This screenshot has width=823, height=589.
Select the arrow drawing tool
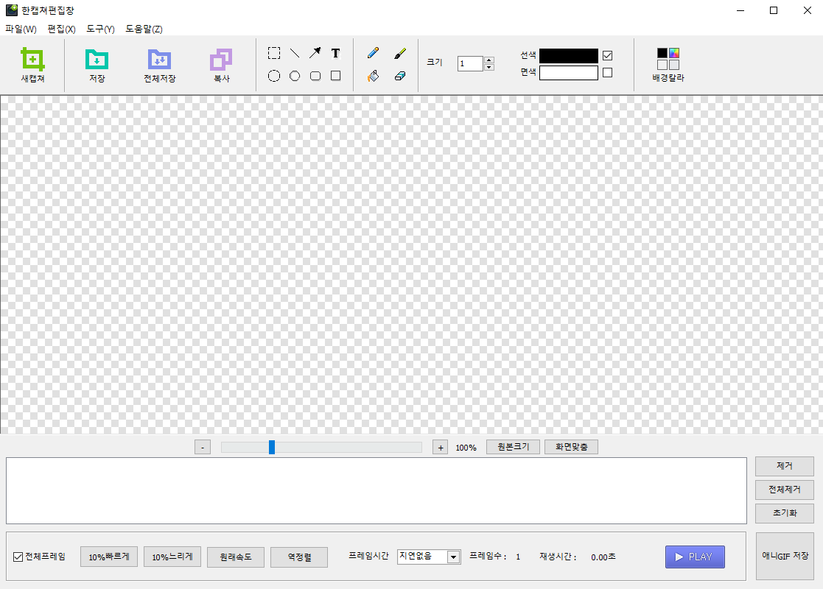point(315,53)
